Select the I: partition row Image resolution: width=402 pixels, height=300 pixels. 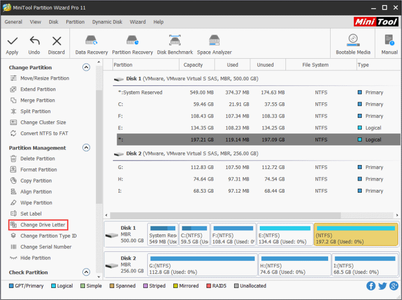[x=258, y=191]
